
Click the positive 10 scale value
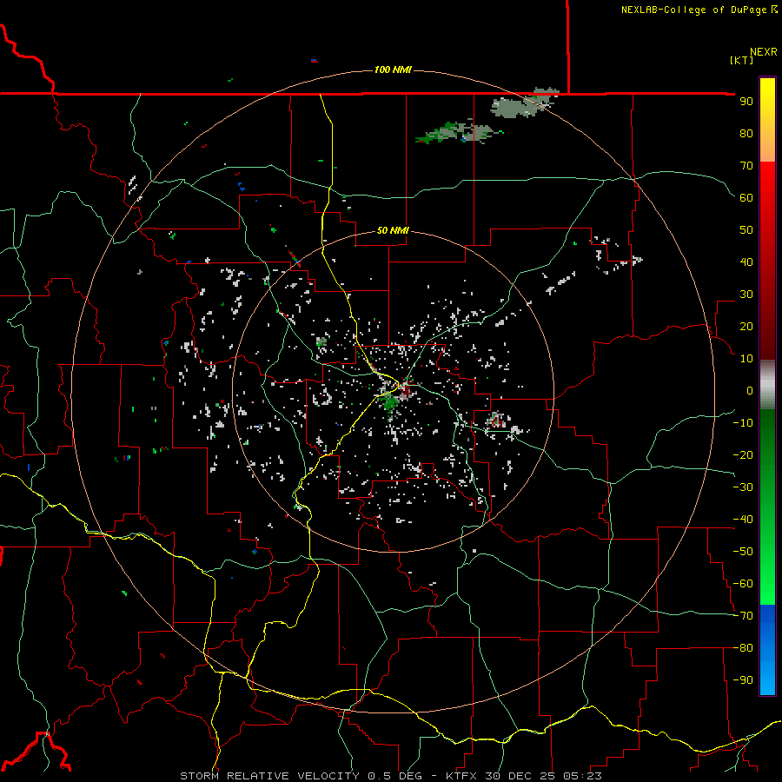[746, 359]
